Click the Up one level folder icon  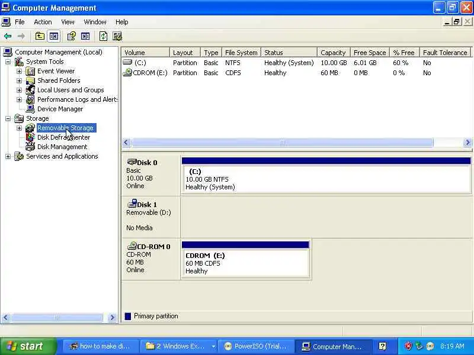pos(40,36)
